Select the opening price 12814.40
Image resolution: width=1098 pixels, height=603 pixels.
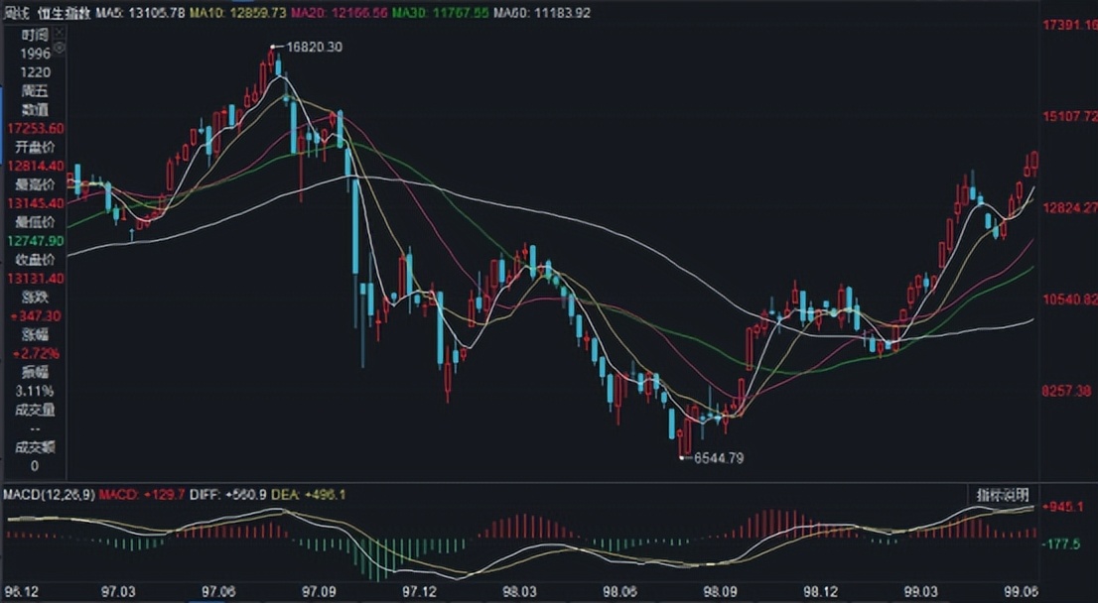pos(36,166)
